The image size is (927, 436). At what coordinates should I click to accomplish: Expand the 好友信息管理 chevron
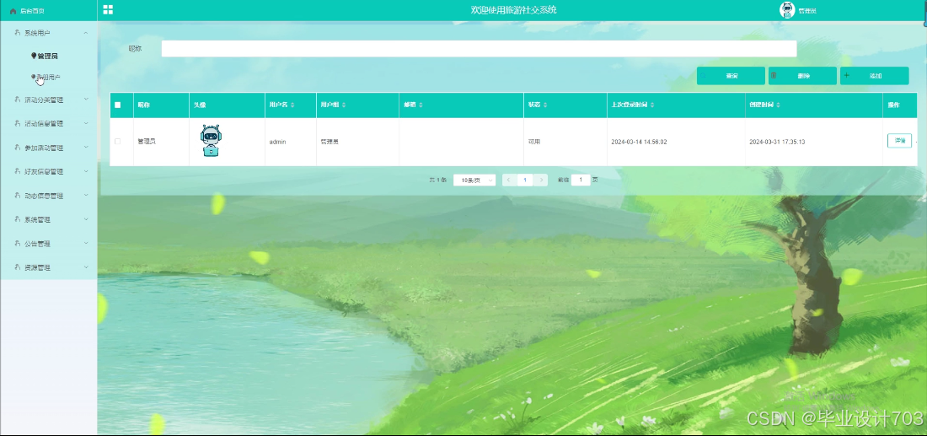pyautogui.click(x=86, y=171)
